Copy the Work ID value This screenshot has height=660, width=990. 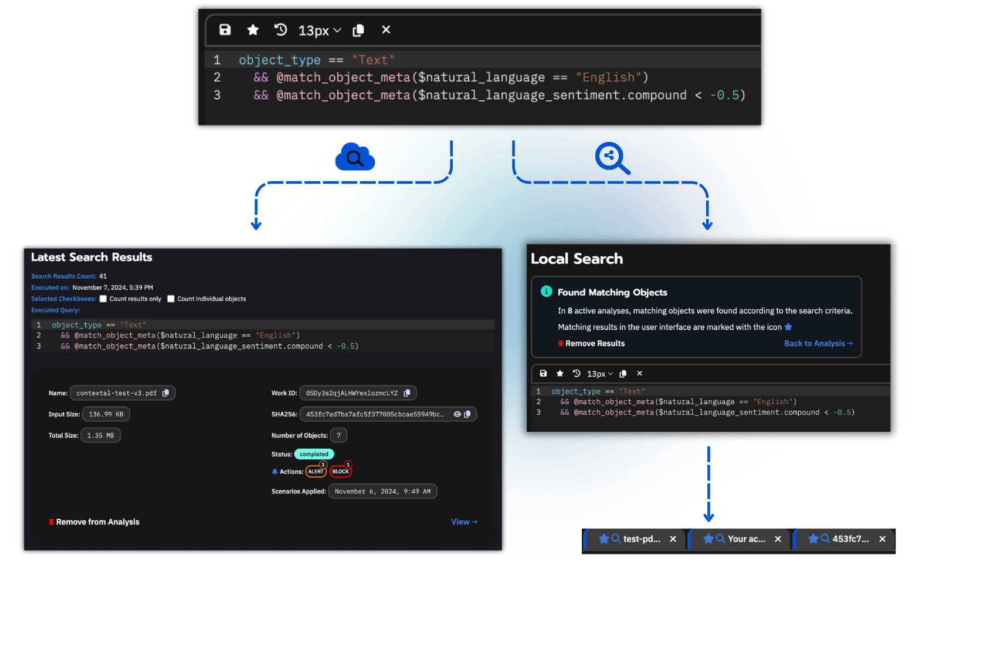coord(408,392)
